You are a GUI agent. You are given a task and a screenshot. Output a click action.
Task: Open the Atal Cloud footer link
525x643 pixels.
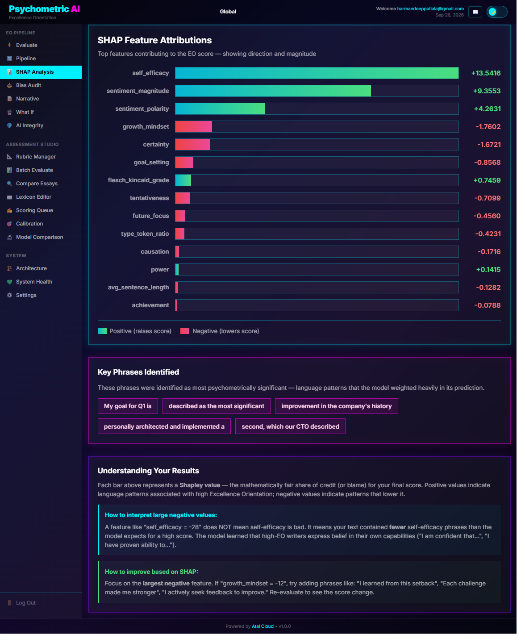click(262, 626)
